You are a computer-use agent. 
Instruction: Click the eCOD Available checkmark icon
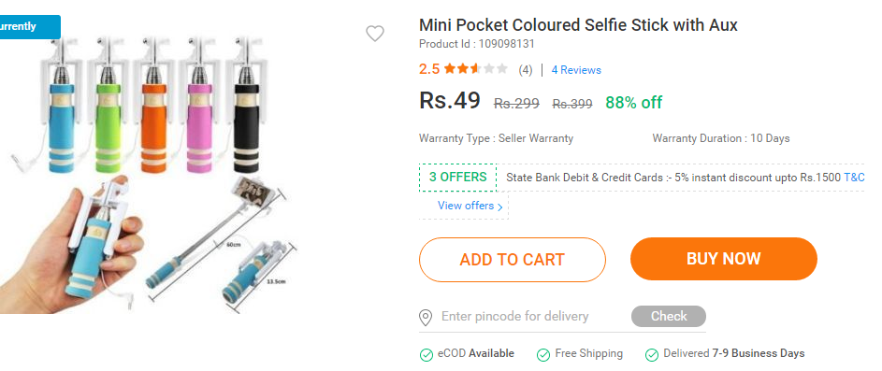point(427,355)
